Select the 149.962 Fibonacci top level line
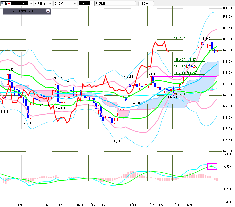This screenshot has height=207, width=235. [187, 40]
